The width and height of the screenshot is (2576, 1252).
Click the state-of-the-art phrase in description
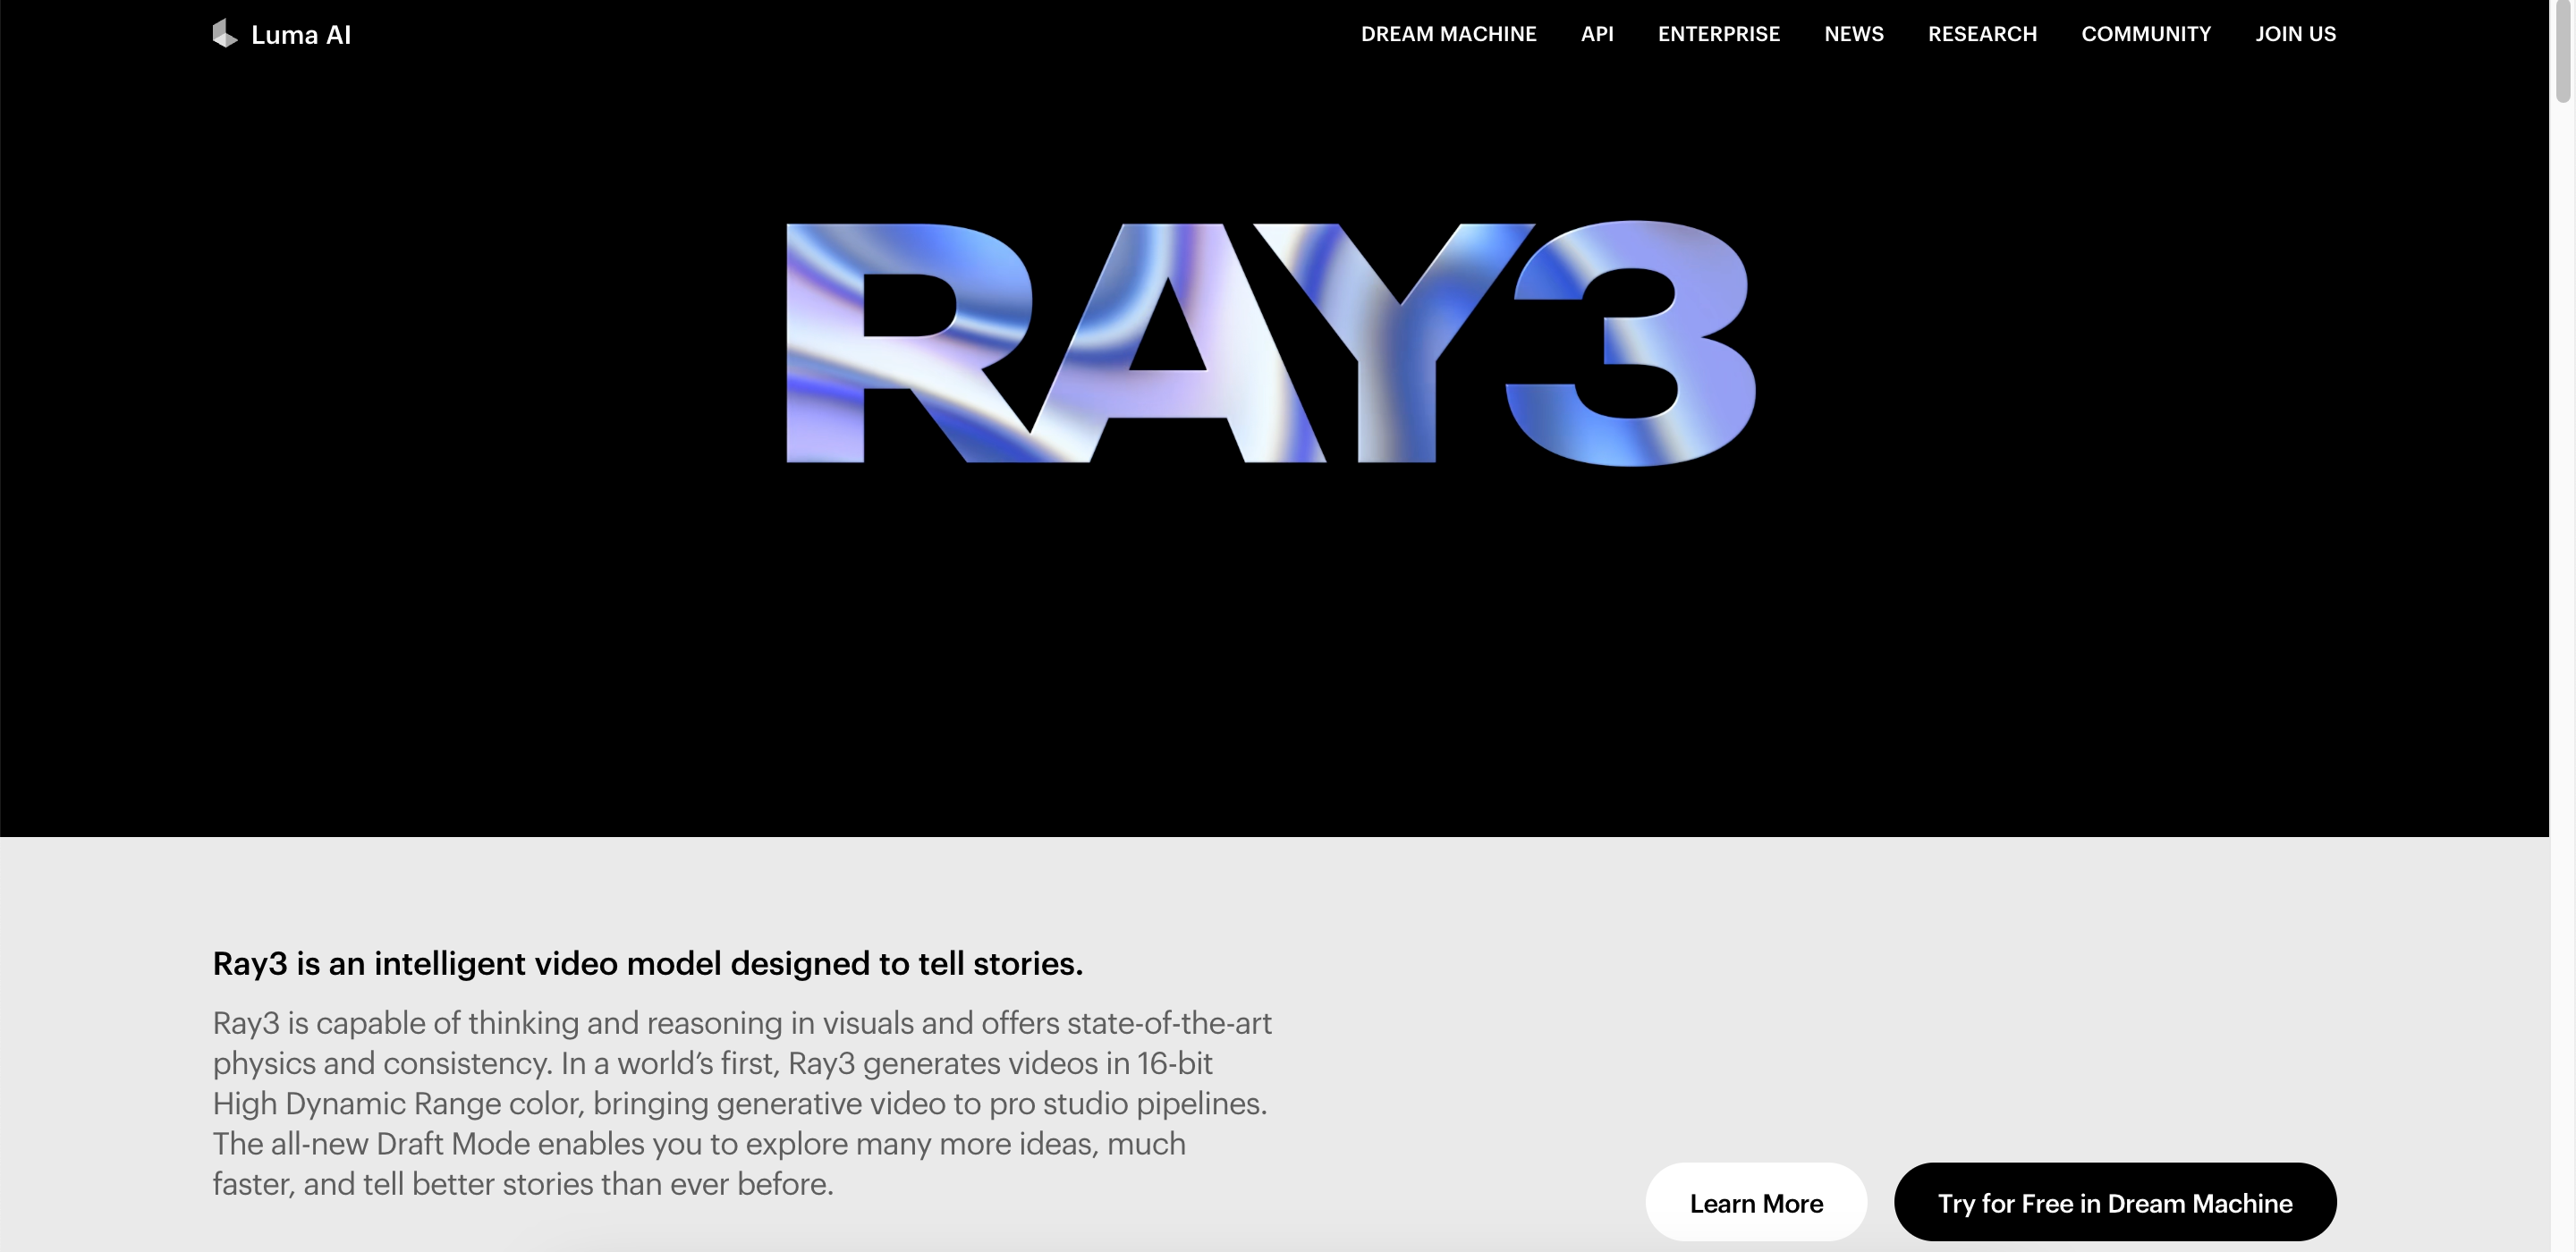click(x=1169, y=1023)
